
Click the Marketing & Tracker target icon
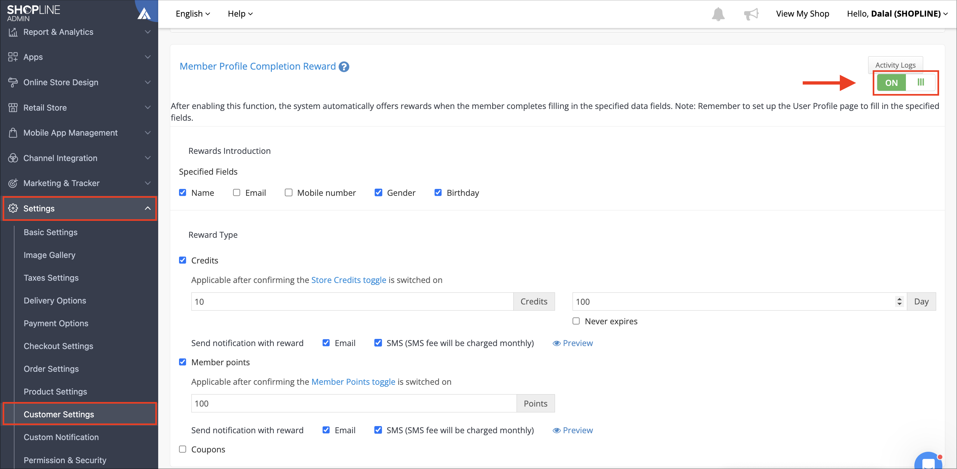[x=13, y=183]
